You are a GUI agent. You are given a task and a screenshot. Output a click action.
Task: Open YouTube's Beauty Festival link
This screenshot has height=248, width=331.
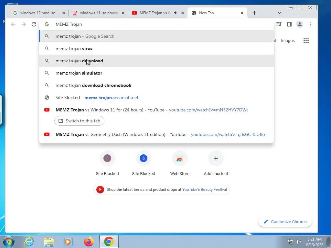[204, 189]
